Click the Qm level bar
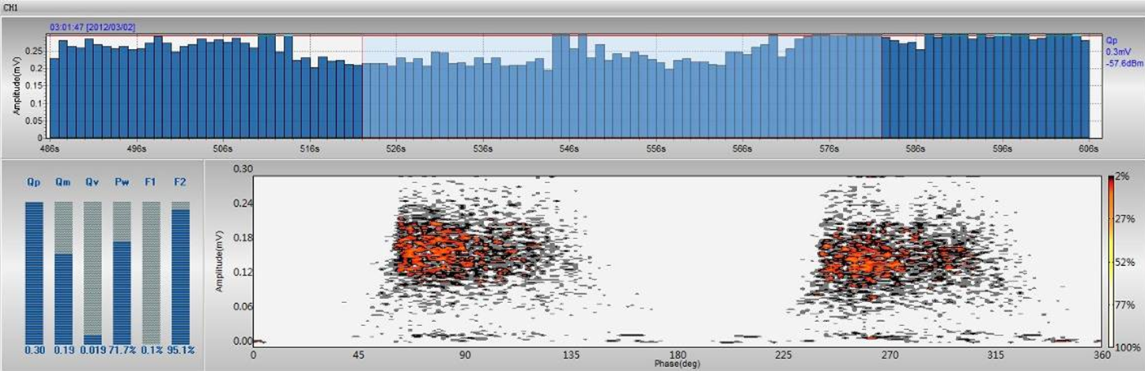1145x371 pixels. pyautogui.click(x=63, y=273)
